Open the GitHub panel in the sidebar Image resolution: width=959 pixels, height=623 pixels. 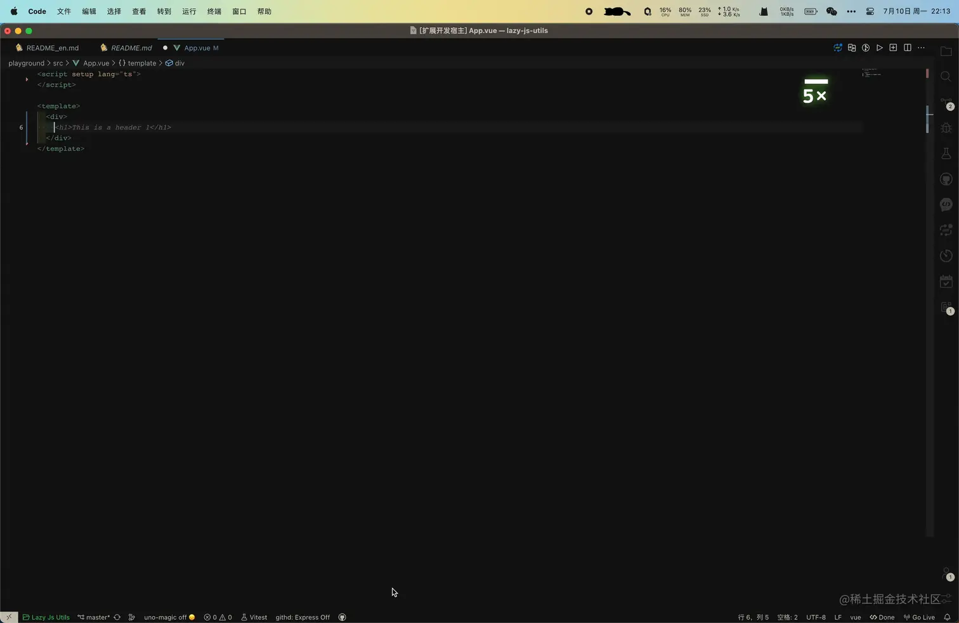coord(946,179)
